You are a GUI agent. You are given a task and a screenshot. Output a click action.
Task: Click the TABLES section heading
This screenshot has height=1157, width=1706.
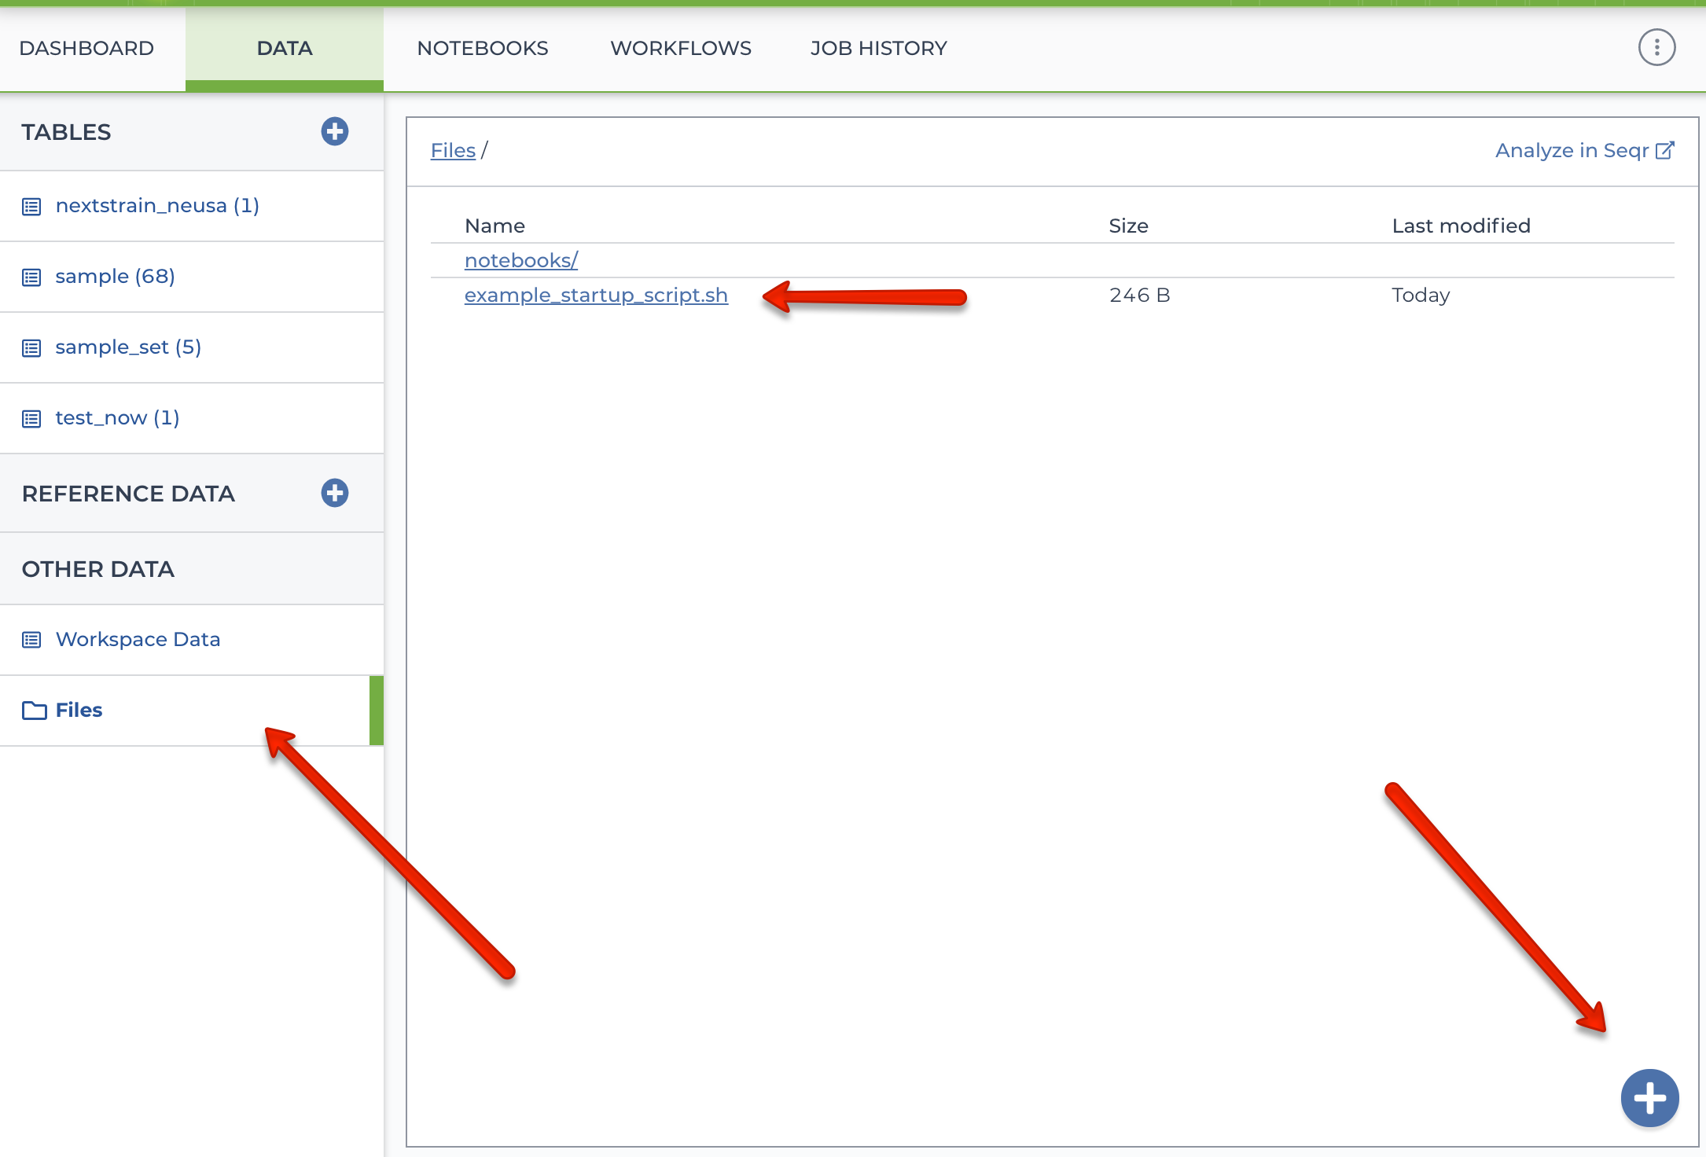pyautogui.click(x=66, y=132)
